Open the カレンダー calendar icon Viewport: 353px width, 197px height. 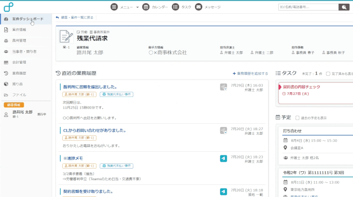tap(145, 7)
